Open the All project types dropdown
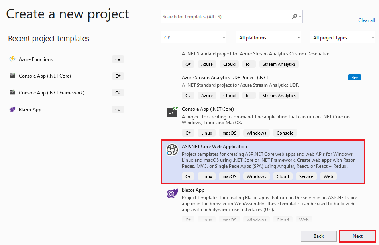Image resolution: width=379 pixels, height=245 pixels. (x=343, y=37)
